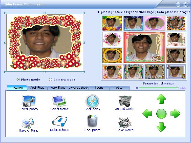Go to the Setting tab
The image size is (191, 143).
coord(99,88)
